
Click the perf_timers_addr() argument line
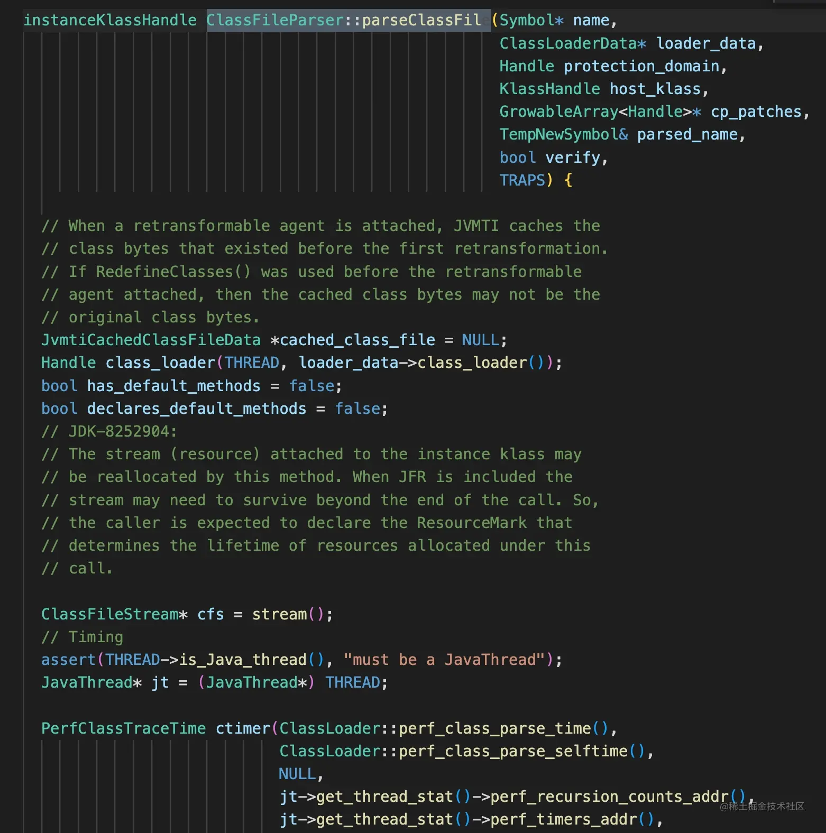tap(471, 819)
